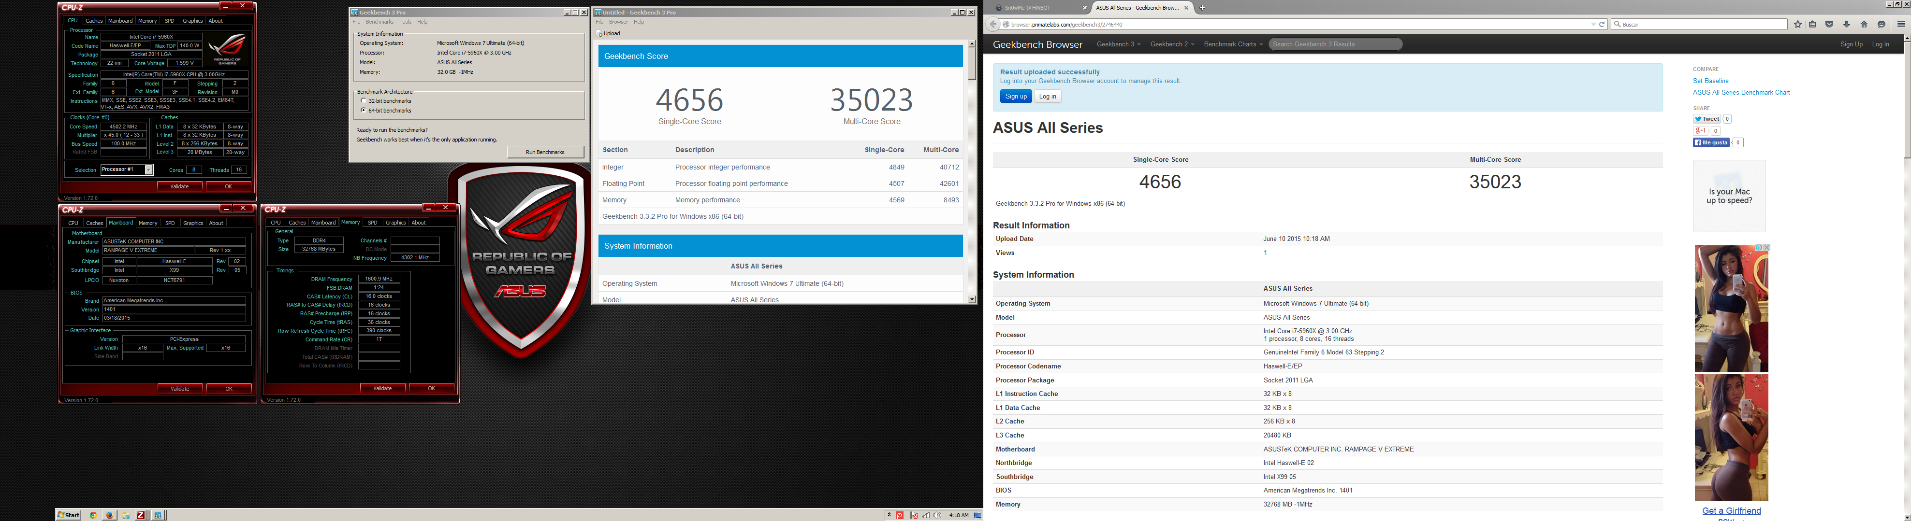Screen dimensions: 1911x521
Task: Switch to Caches tab in top CPU-Z window
Action: [x=94, y=21]
